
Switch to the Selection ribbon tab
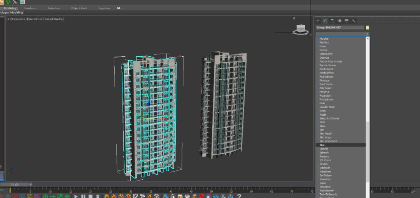point(54,8)
